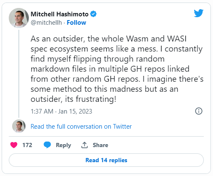Follow @mitchellh
This screenshot has height=176, width=213.
tap(77, 23)
